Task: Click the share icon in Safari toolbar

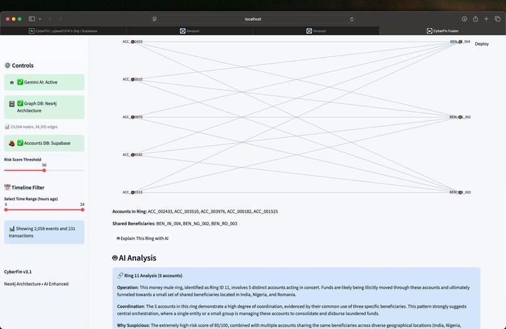Action: pyautogui.click(x=475, y=19)
